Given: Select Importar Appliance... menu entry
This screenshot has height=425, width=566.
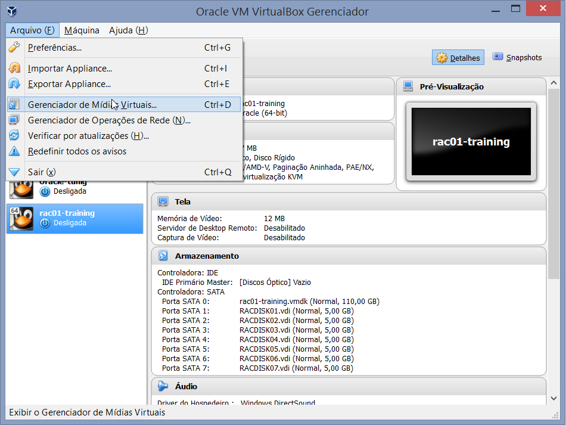Looking at the screenshot, I should 124,68.
